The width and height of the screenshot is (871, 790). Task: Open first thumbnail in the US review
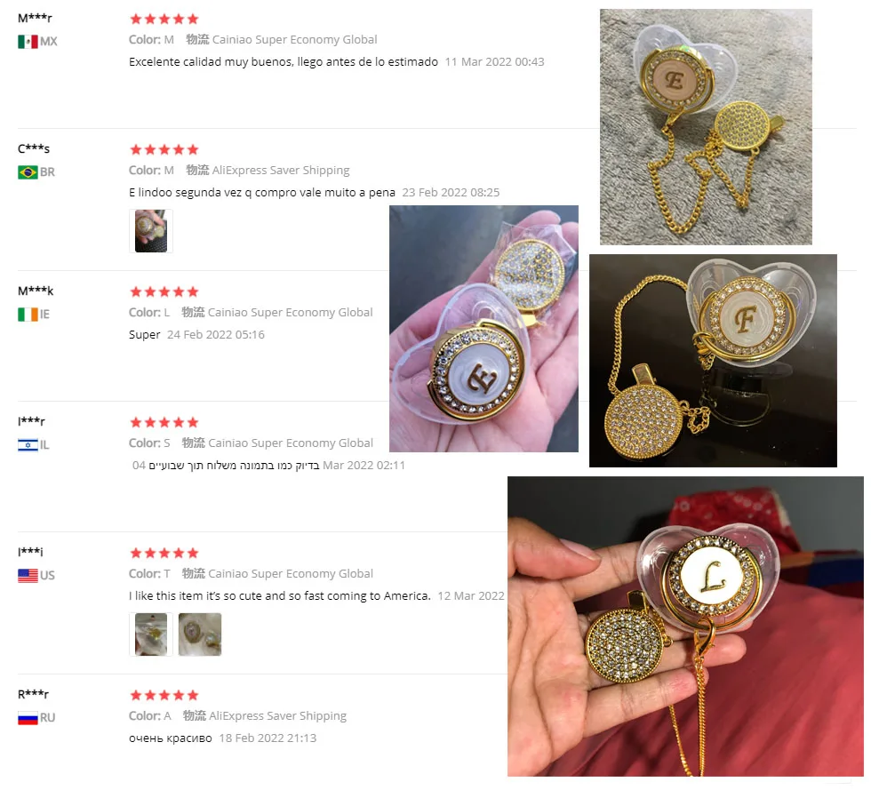tap(150, 634)
